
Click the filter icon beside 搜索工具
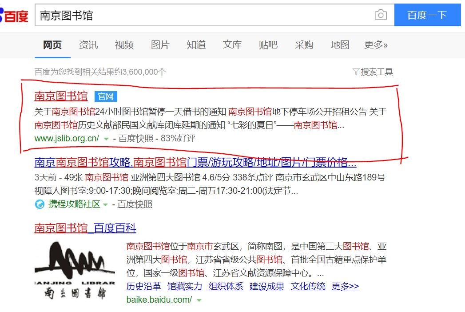[356, 72]
